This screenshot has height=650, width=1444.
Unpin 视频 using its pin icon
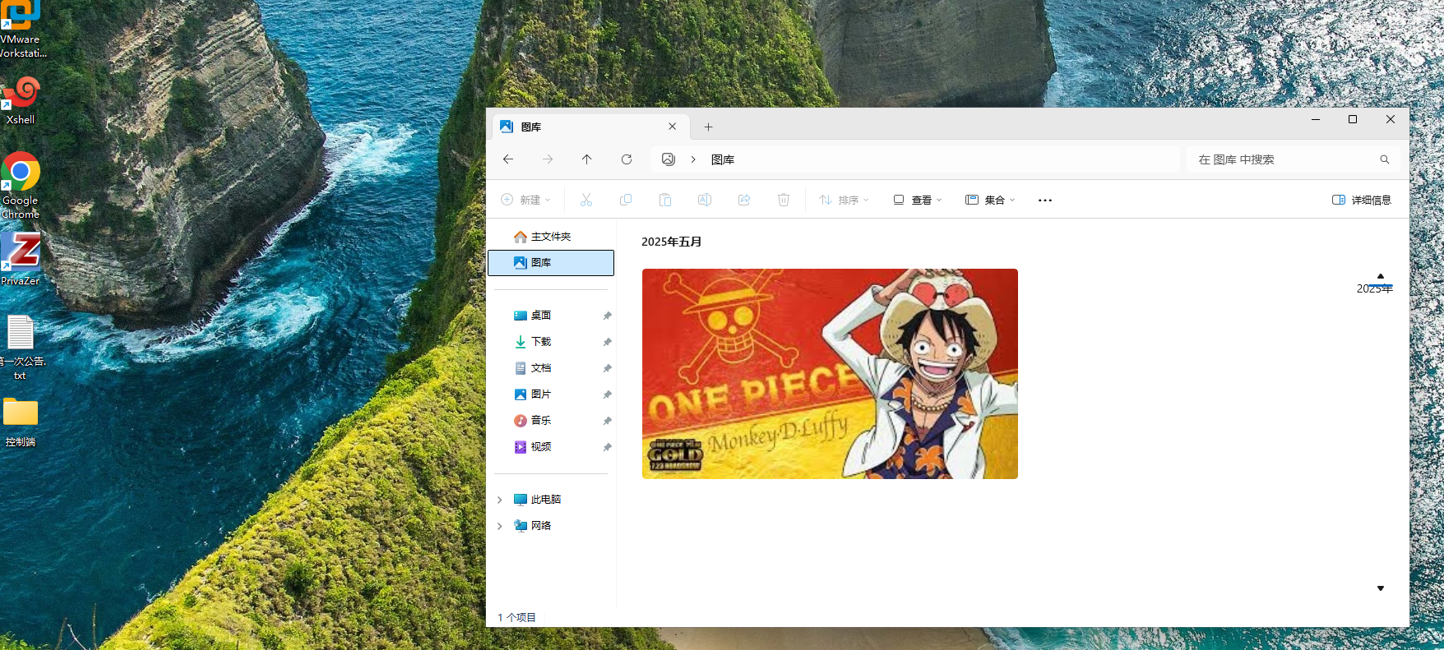click(607, 447)
